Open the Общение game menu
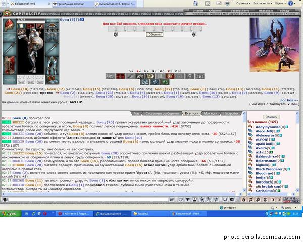Image resolution: width=303 pixels, height=242 pixels. point(215,11)
